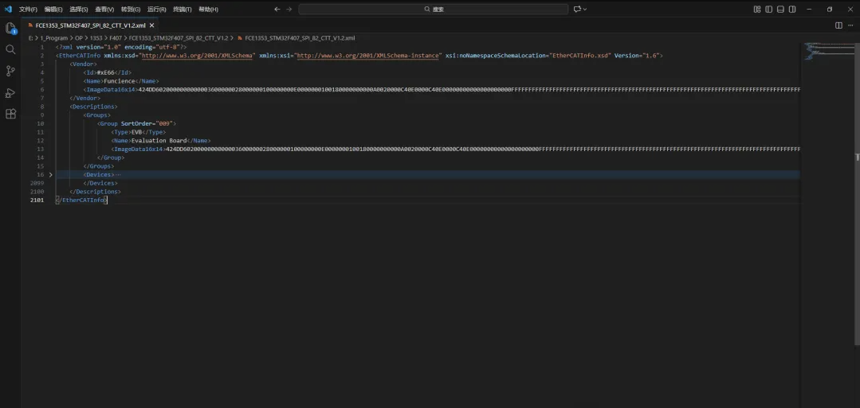Click the go forward arrow
Image resolution: width=860 pixels, height=408 pixels.
coord(289,10)
